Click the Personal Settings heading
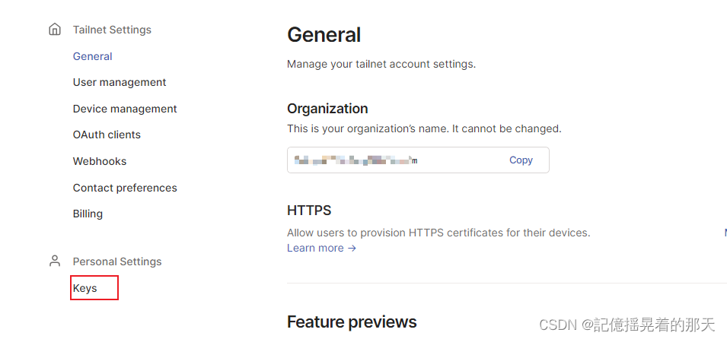The image size is (727, 339). tap(116, 261)
